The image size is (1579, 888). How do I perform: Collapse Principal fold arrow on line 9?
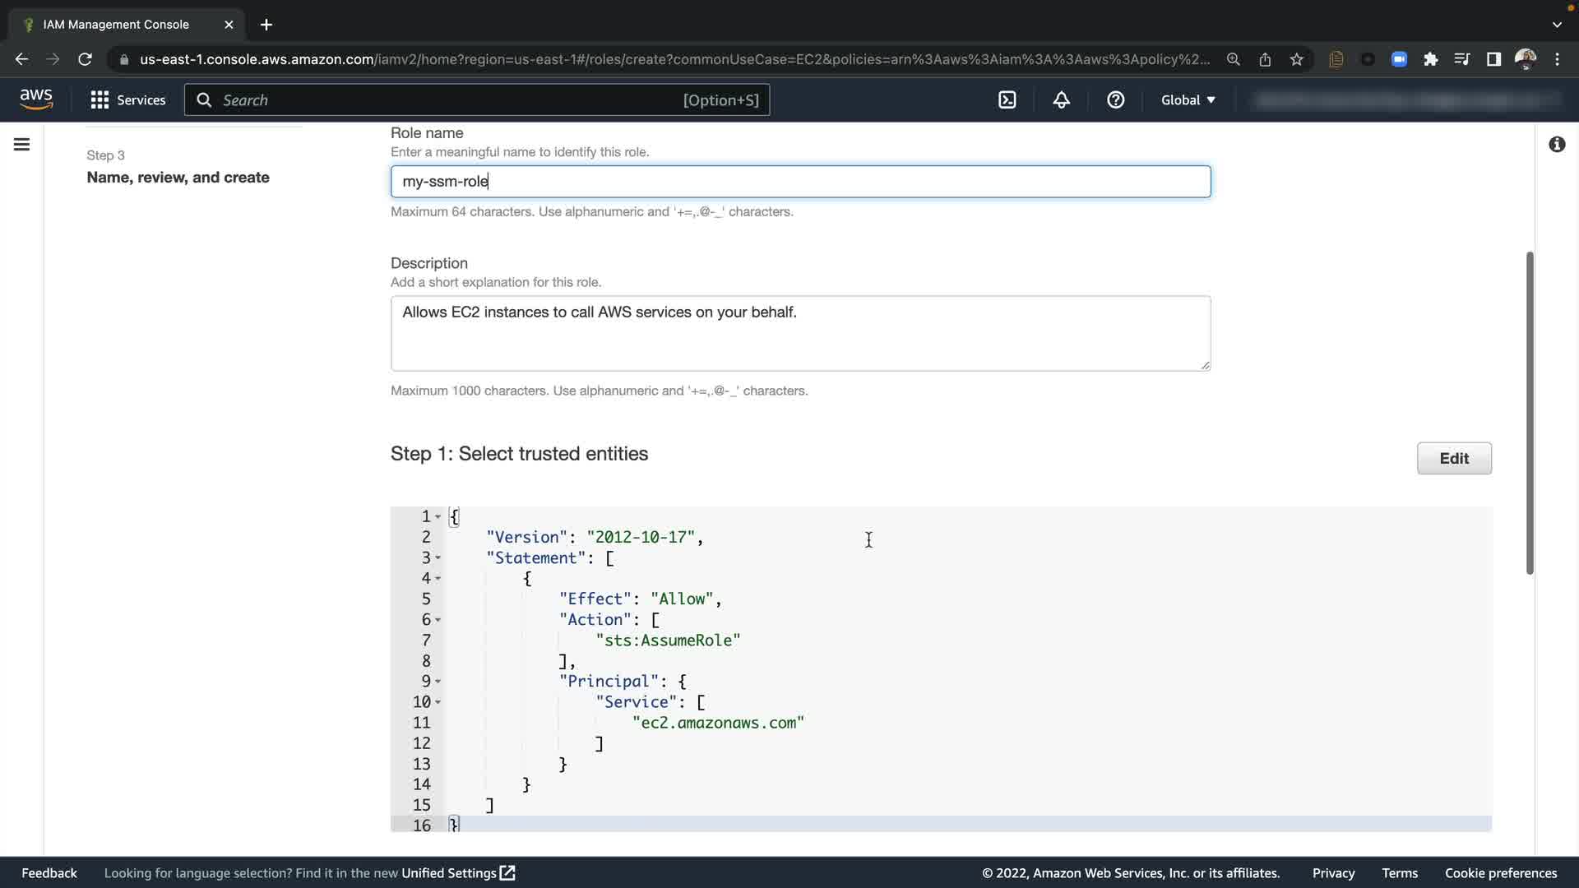[438, 682]
